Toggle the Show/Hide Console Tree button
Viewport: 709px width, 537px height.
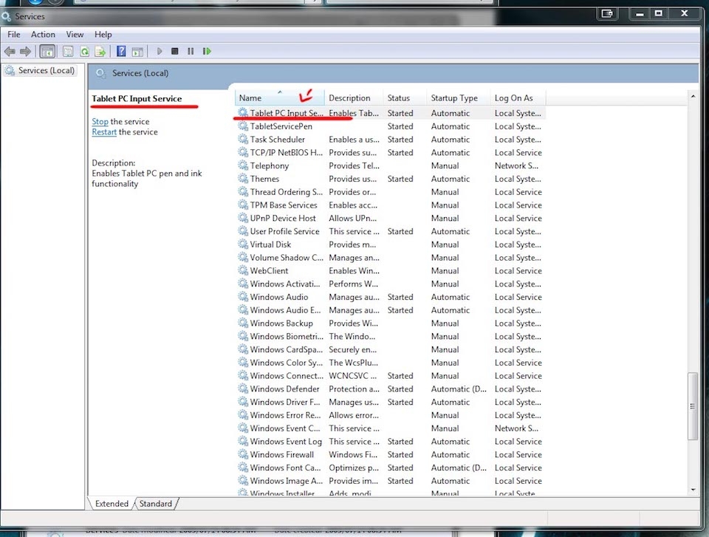click(47, 52)
